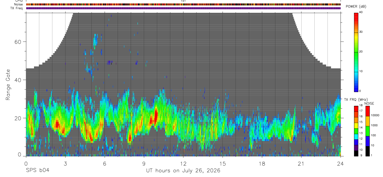Pick the green 20 dB region of the power colorbar
The image size is (383, 177).
(x=356, y=52)
